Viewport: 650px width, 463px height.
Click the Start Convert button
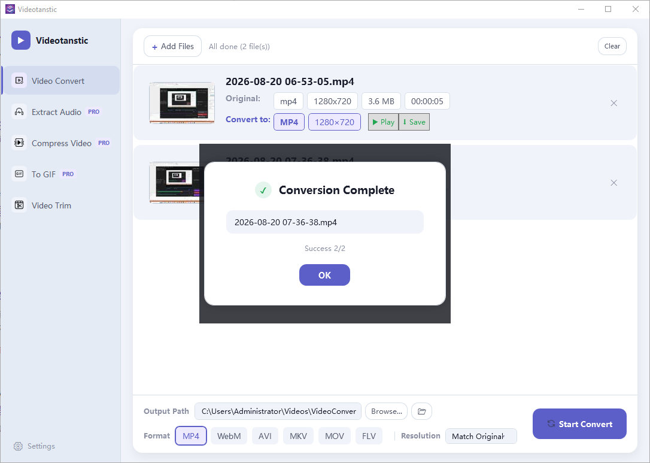579,423
